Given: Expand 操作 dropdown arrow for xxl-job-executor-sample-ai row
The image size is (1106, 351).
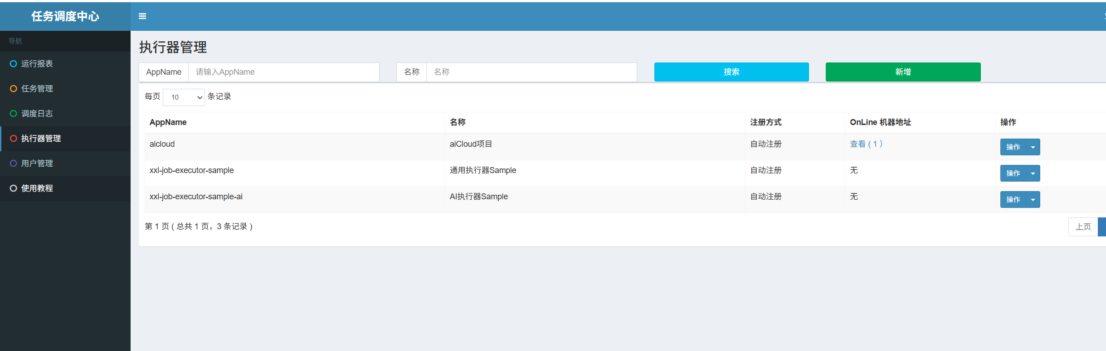Looking at the screenshot, I should (x=1033, y=200).
